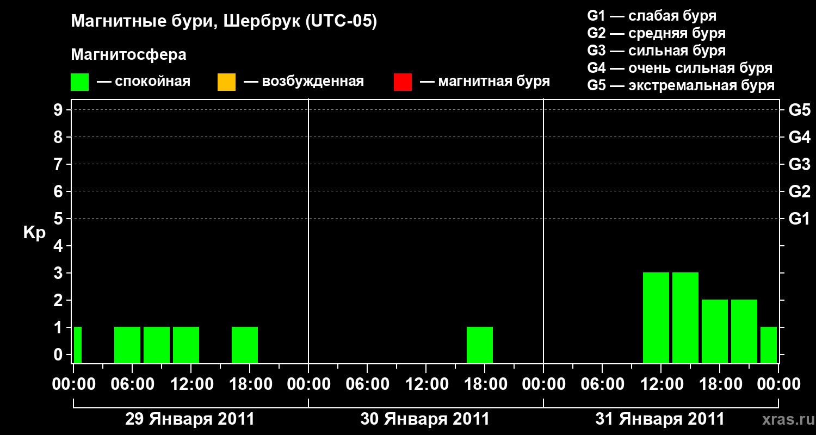816x435 pixels.
Task: Click the '— магнитная буря' legend label
Action: tap(485, 82)
